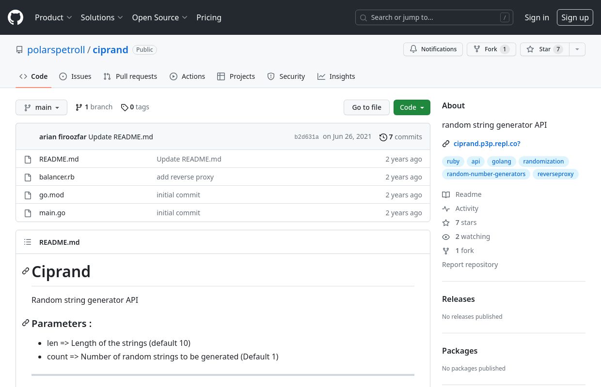
Task: Open the 'add reverse proxy' commit message
Action: coord(185,177)
